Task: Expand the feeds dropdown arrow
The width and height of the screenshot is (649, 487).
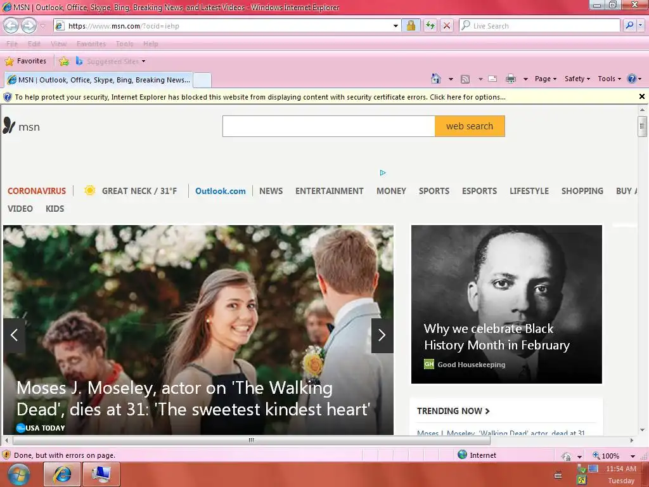Action: (x=480, y=79)
